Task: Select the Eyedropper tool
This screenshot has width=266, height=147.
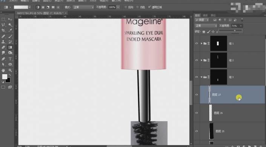Action: point(10,31)
